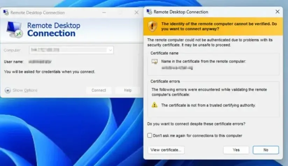Click the 'Name in the certificate' label text
The image size is (288, 166).
203,61
